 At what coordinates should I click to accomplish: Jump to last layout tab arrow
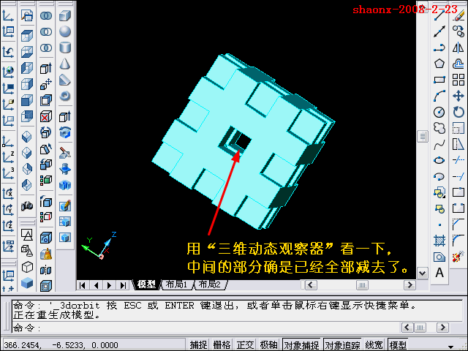coord(123,285)
